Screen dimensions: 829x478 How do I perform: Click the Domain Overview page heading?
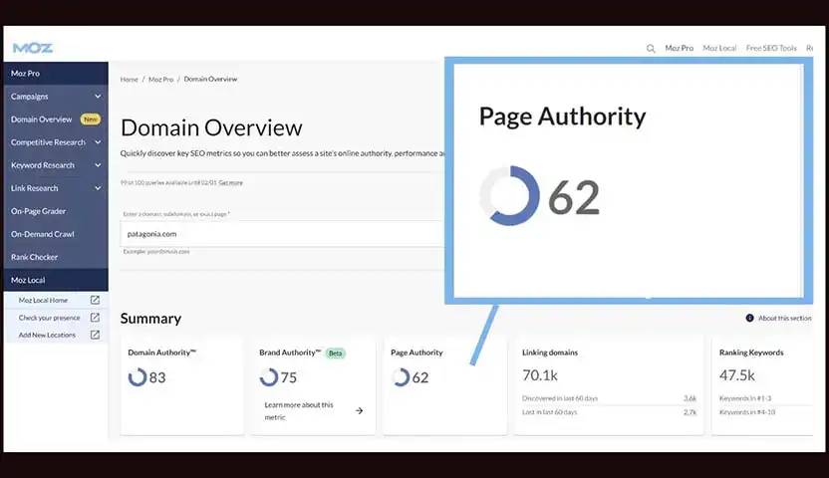(211, 127)
